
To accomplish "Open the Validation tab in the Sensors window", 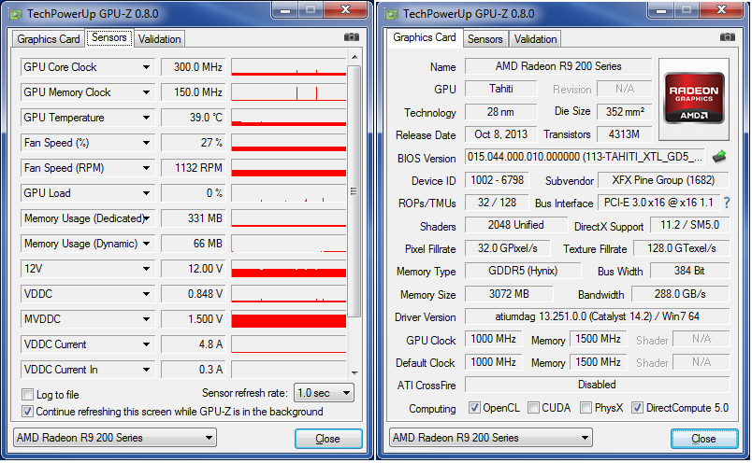I will [159, 39].
